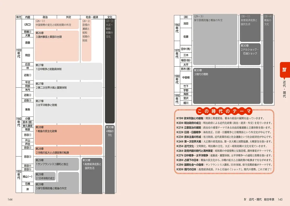Click the red IV chapter tab marker
The height and width of the screenshot is (206, 290).
(x=285, y=70)
